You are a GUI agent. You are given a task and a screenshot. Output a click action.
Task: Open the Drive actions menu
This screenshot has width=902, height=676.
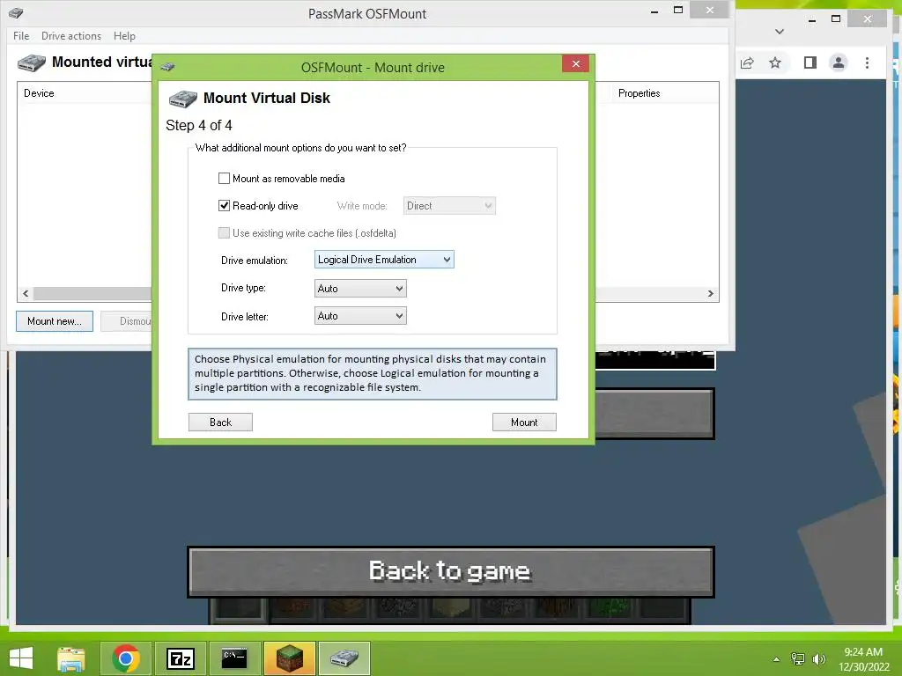pos(71,35)
